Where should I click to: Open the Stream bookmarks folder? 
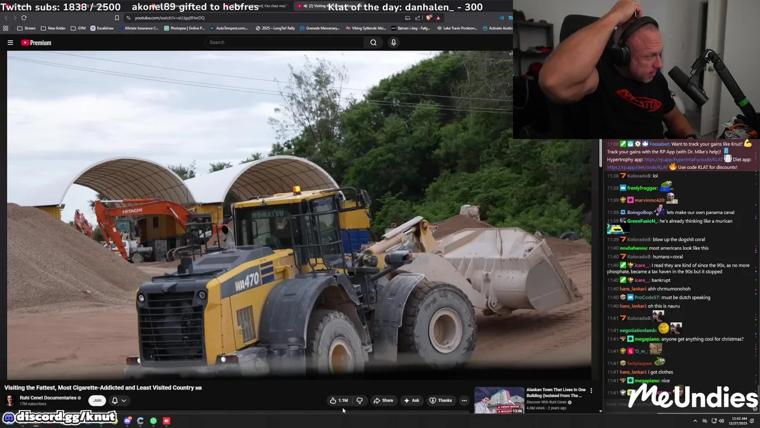pos(26,28)
